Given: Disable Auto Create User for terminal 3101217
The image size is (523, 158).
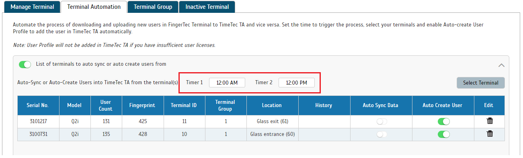Looking at the screenshot, I should [x=443, y=122].
